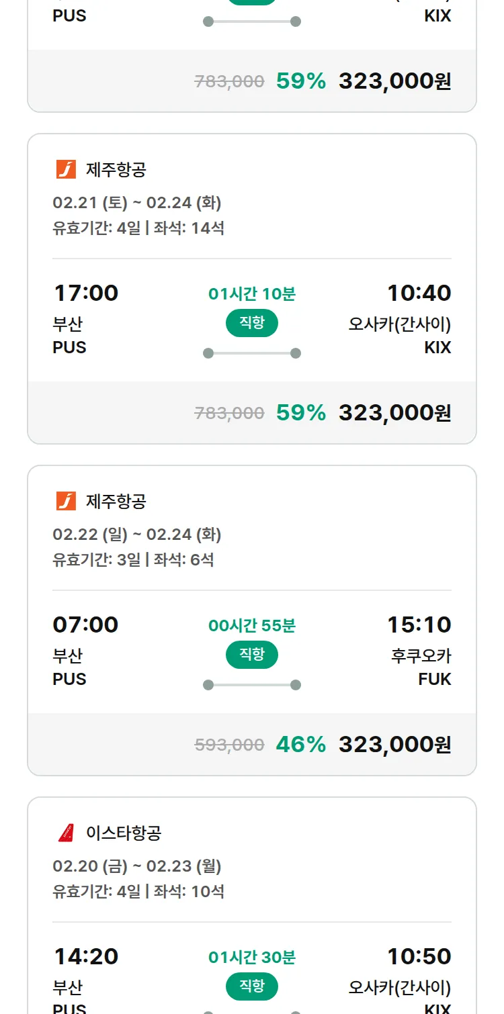
Task: Tap the 10:50 arrival time
Action: (419, 956)
